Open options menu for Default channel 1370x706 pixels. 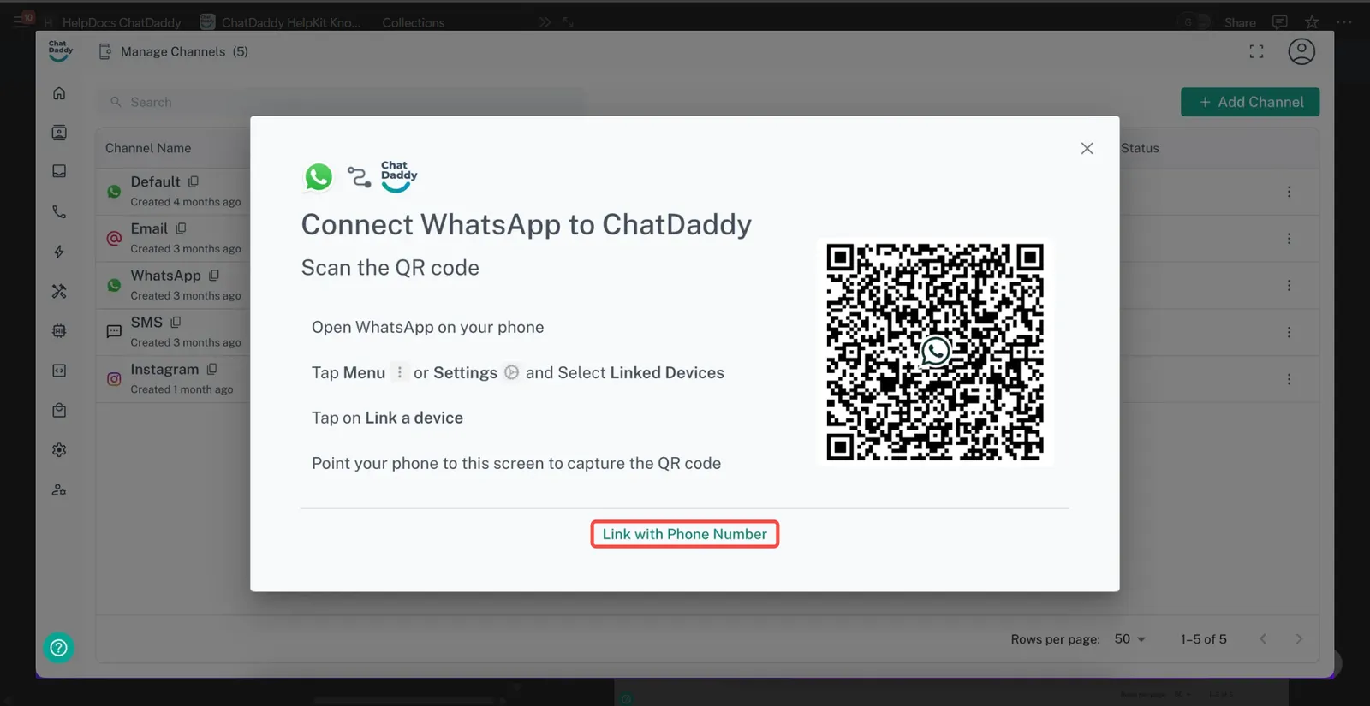(x=1289, y=192)
